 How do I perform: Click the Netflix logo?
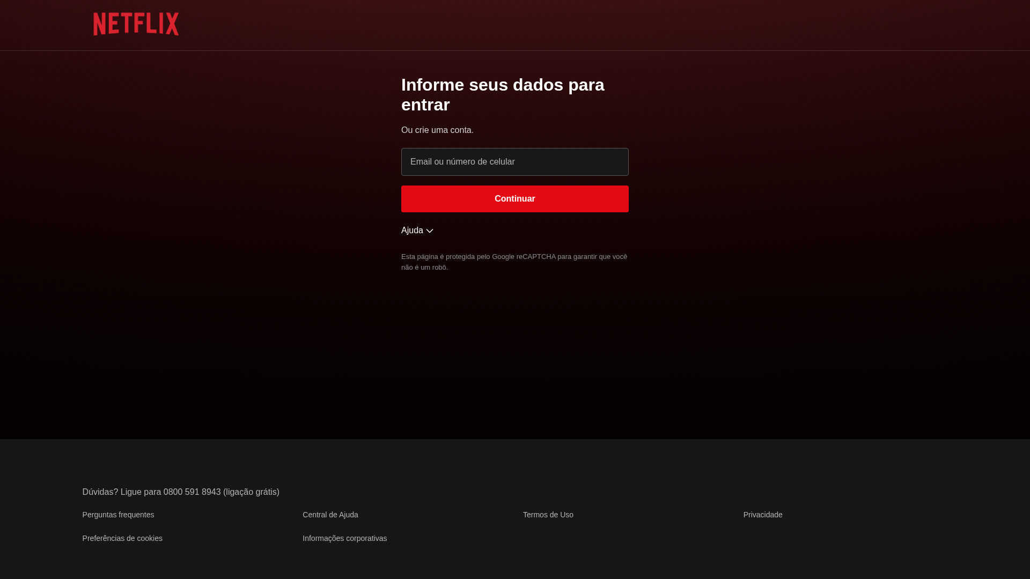click(136, 24)
